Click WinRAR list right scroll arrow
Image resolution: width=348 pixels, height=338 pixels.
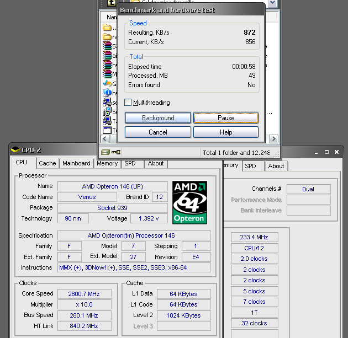pyautogui.click(x=273, y=139)
